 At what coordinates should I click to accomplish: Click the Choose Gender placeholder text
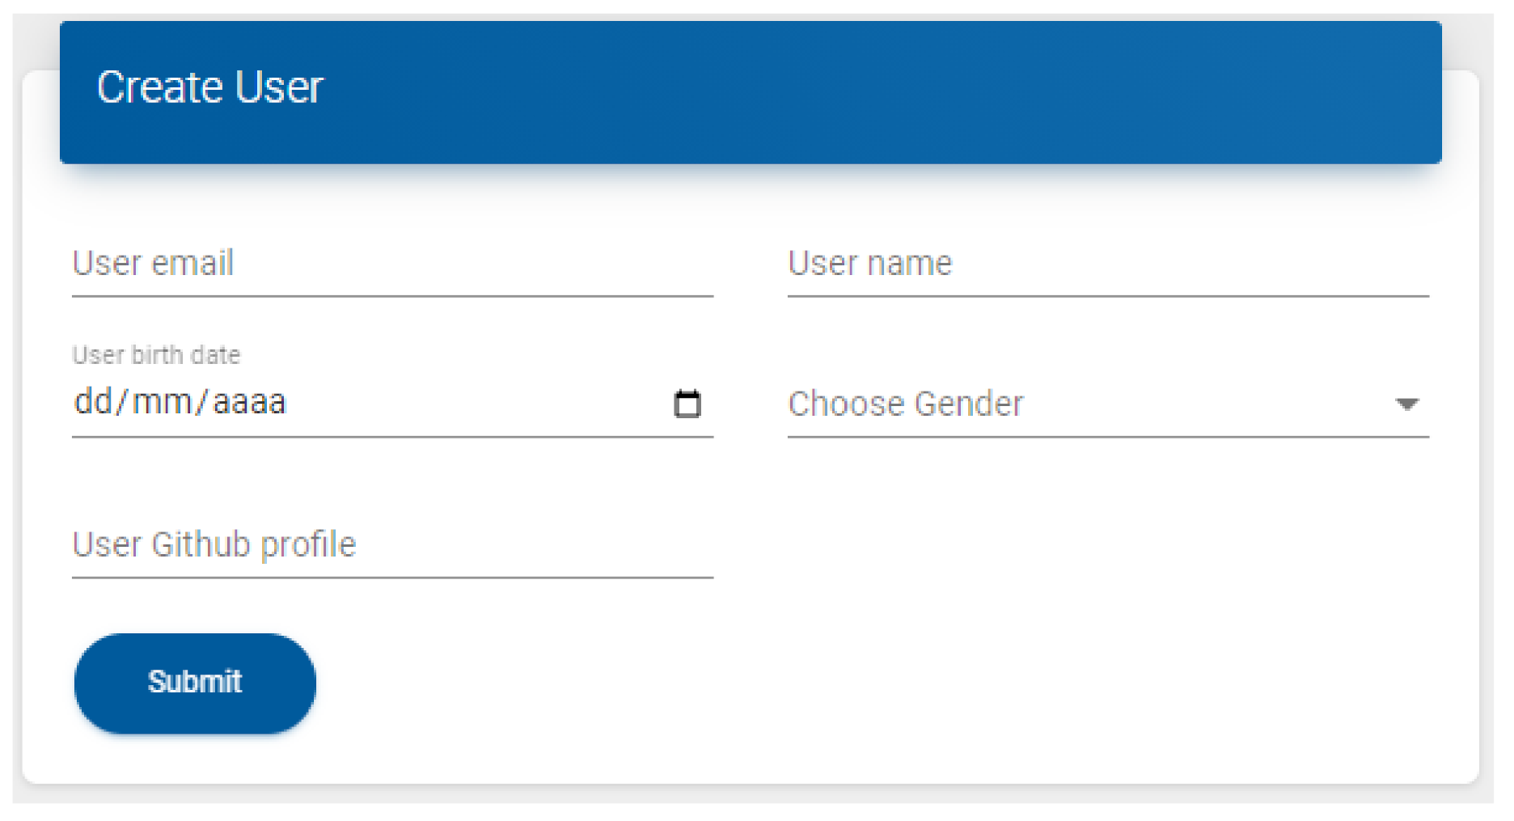pyautogui.click(x=905, y=404)
